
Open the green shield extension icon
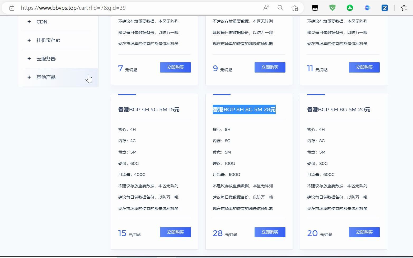332,8
